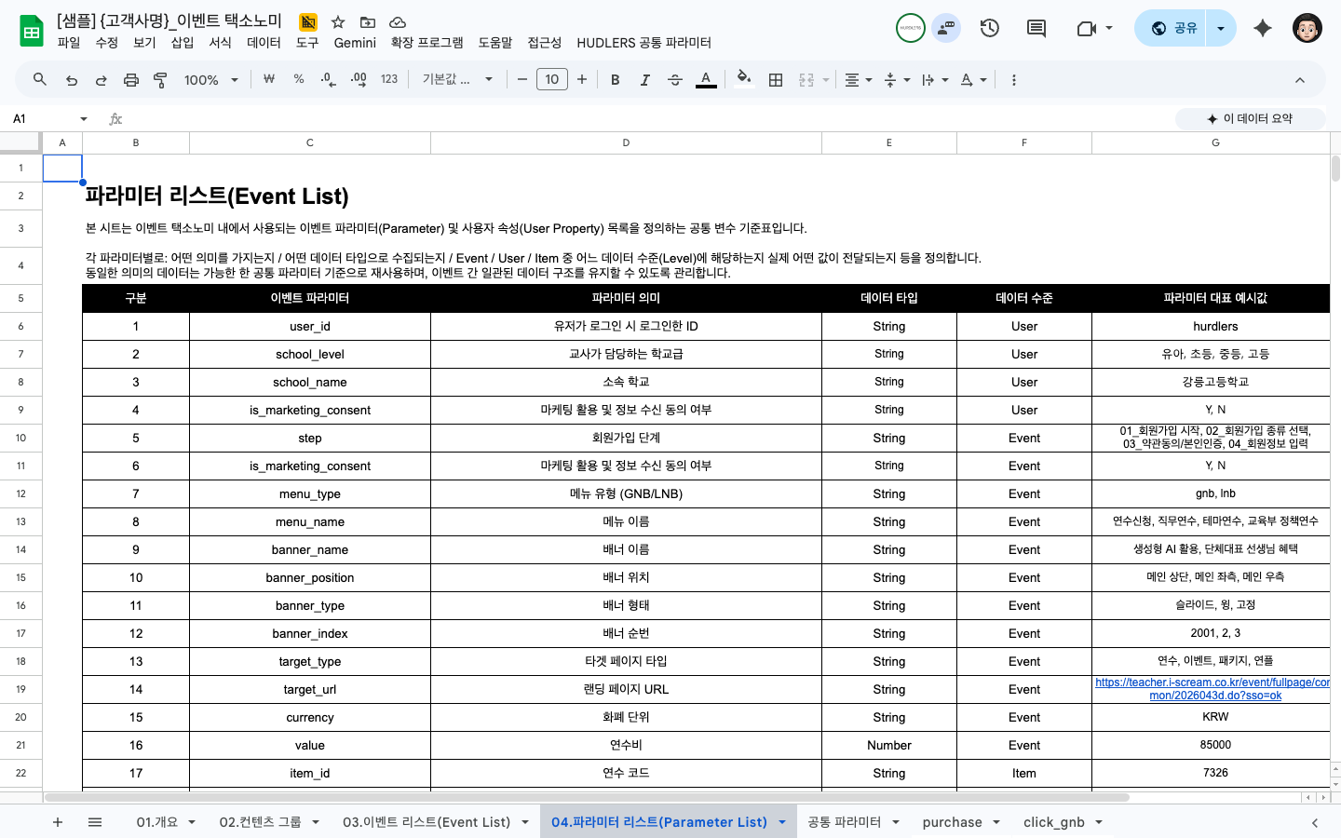Open share options dropdown arrow
1341x838 pixels.
[x=1221, y=28]
